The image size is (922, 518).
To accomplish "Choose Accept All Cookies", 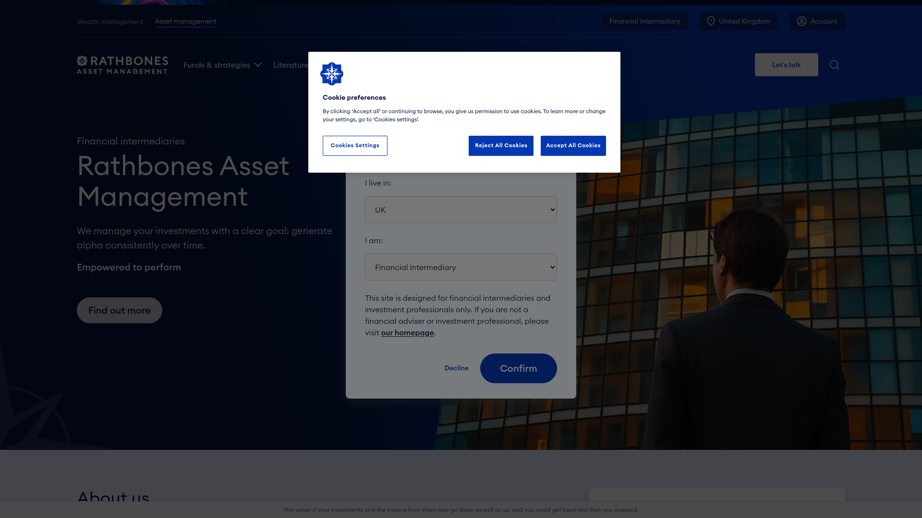I will click(x=573, y=146).
